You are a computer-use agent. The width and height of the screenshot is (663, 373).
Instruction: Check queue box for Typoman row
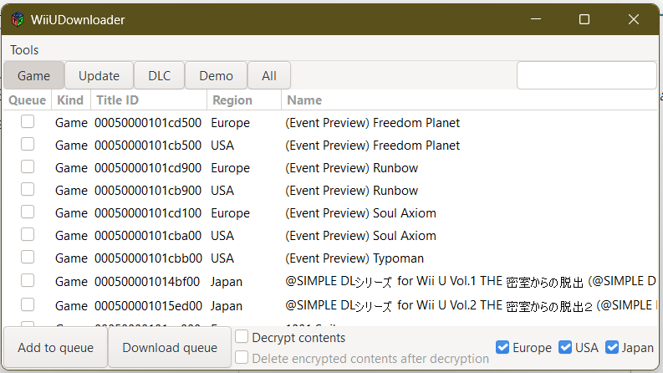point(28,257)
